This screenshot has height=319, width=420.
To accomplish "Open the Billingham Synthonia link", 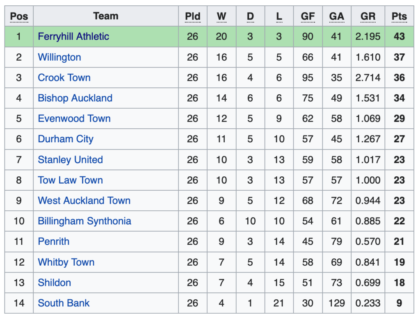I will coord(84,221).
